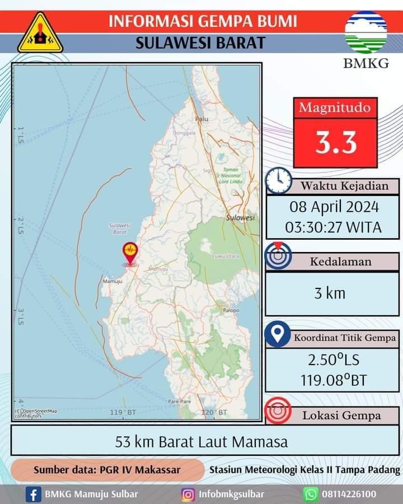Viewport: 403px width, 504px height.
Task: Click the INFORMASI GEMPA BUMI title
Action: (x=203, y=21)
